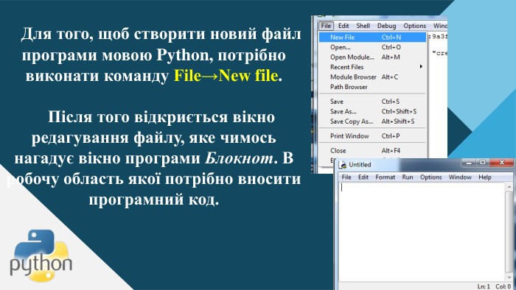Select Open Module... menu entry

click(x=372, y=57)
